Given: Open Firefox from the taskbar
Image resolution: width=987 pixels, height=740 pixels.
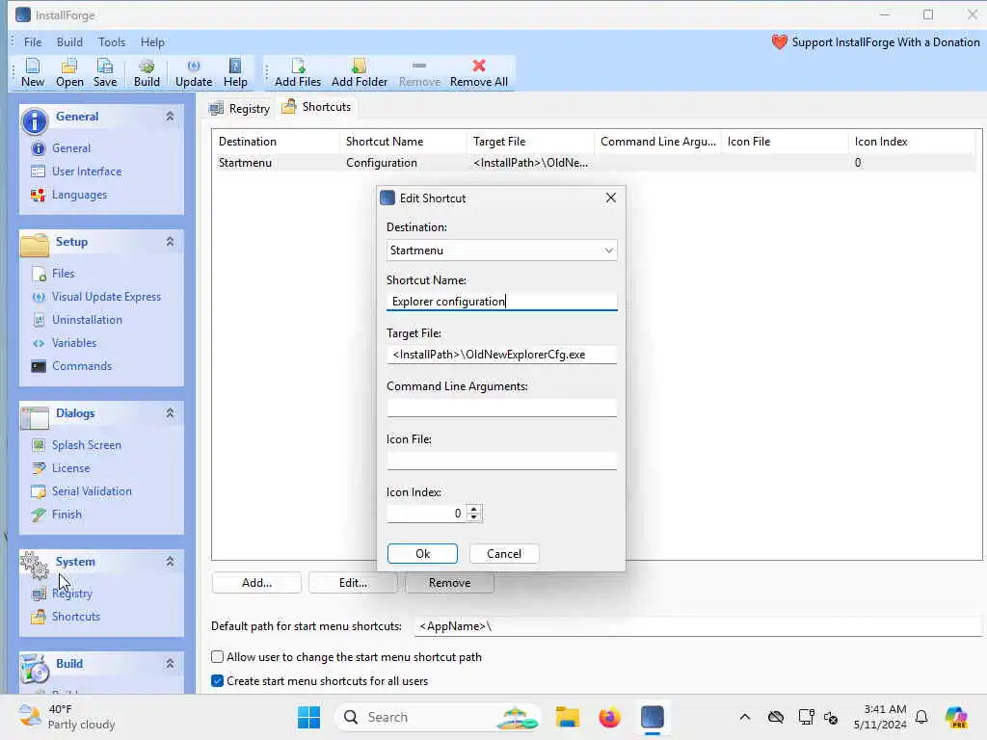Looking at the screenshot, I should (609, 717).
